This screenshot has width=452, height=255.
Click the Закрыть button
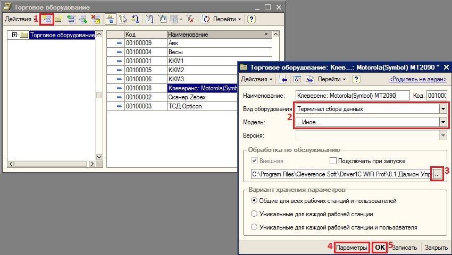pyautogui.click(x=436, y=248)
